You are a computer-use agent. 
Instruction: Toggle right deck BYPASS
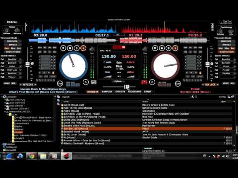tap(227, 44)
